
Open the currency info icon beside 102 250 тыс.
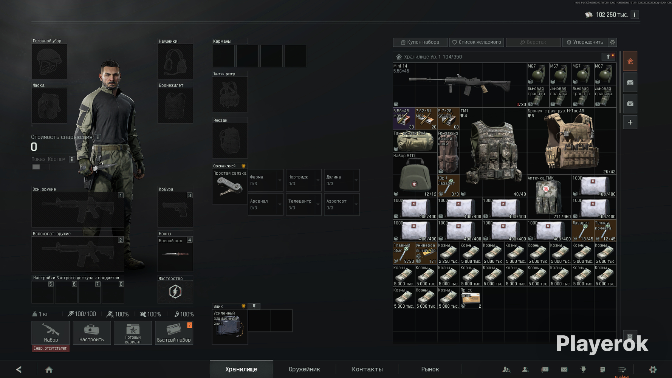tap(635, 15)
